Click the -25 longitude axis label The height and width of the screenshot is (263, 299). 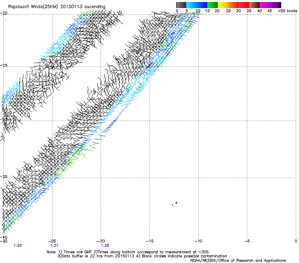52,241
